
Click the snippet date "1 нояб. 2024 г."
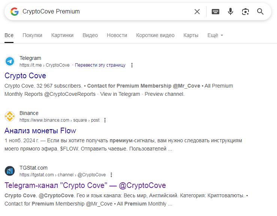point(21,141)
